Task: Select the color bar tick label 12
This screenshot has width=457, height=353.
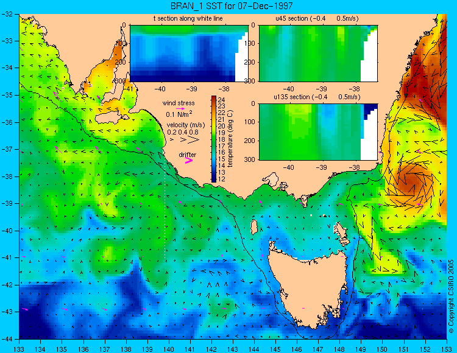Action: 222,179
